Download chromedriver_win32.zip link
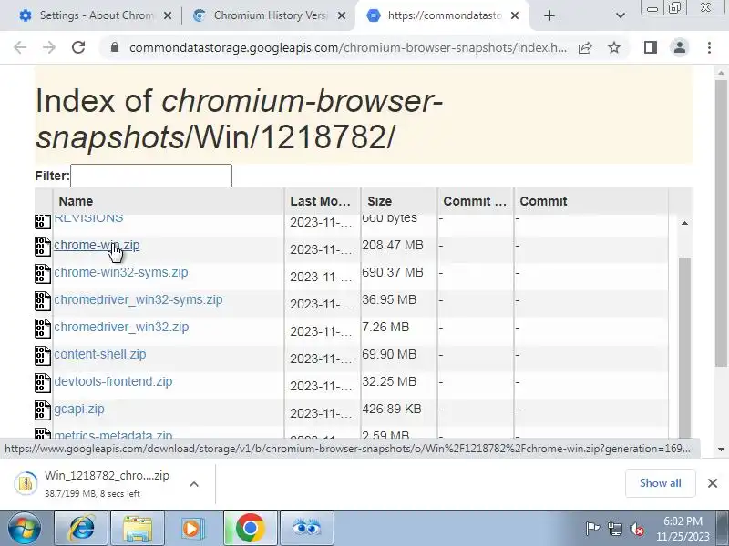Viewport: 729px width, 546px height. coord(121,328)
